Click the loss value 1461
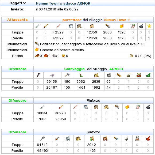This screenshot has width=155, height=155. 81,88
